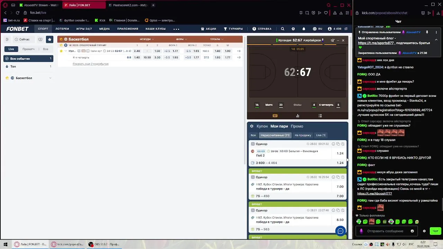Image resolution: width=443 pixels, height=249 pixels.
Task: Open the СПРАВКА help link
Action: click(x=262, y=29)
